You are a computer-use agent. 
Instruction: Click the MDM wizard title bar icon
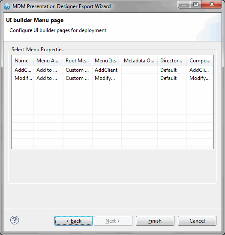point(7,6)
